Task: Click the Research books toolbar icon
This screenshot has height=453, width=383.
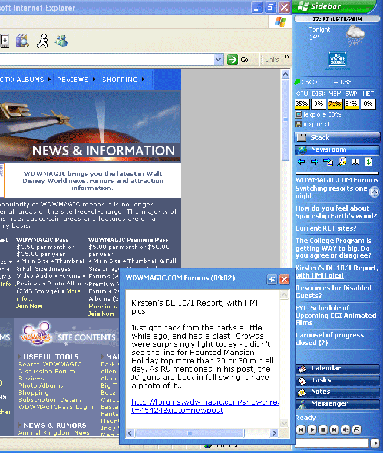Action: tap(22, 41)
